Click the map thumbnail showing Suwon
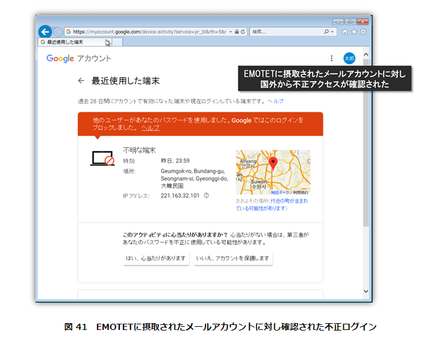442x338 pixels. (273, 172)
